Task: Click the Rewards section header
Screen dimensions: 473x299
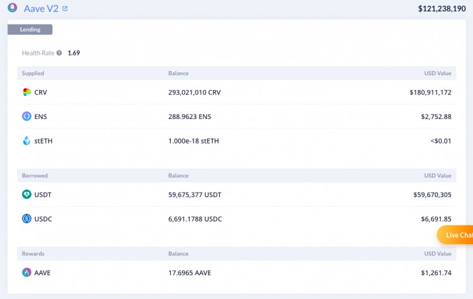Action: [33, 254]
